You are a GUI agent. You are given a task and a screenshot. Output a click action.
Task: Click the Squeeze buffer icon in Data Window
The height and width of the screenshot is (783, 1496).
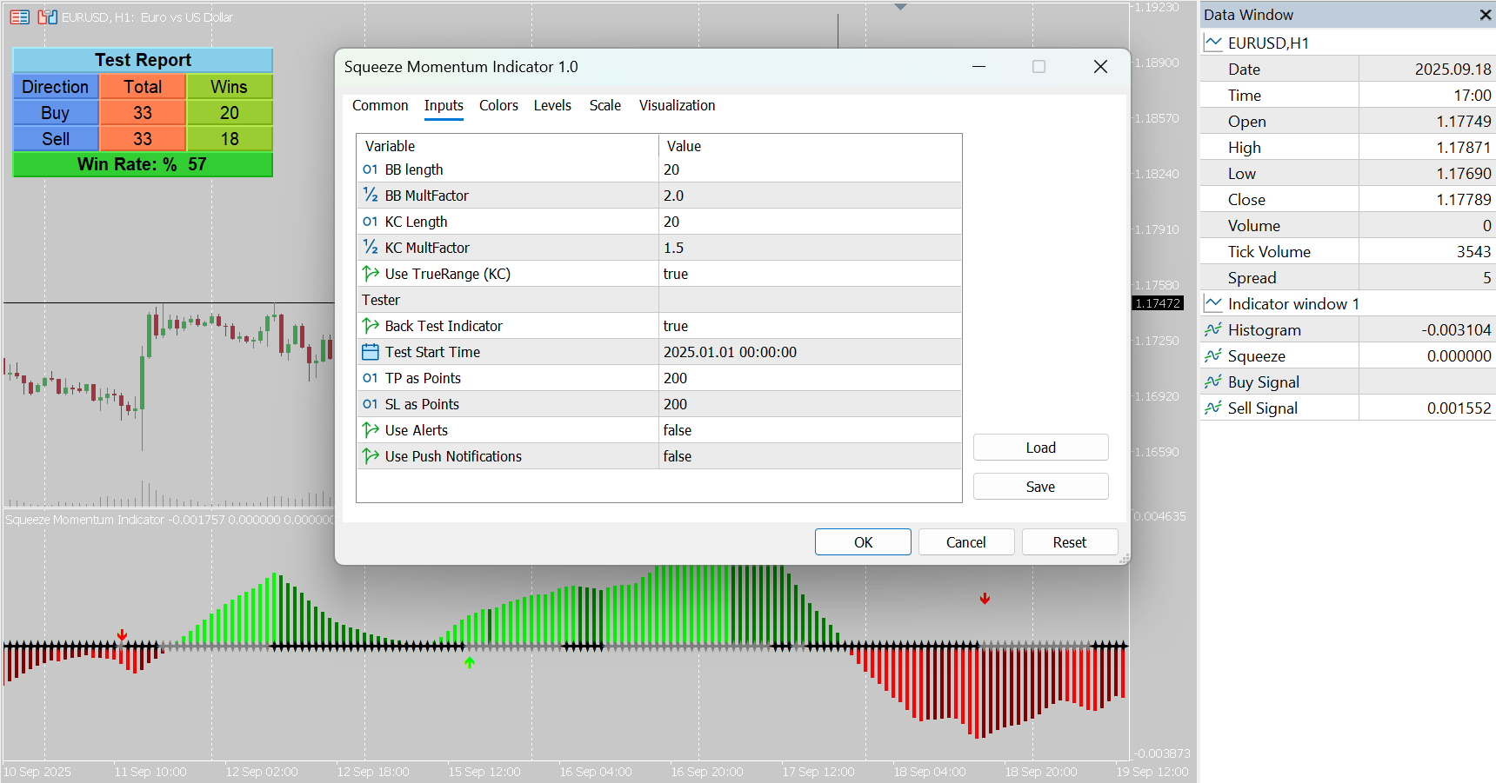tap(1213, 355)
